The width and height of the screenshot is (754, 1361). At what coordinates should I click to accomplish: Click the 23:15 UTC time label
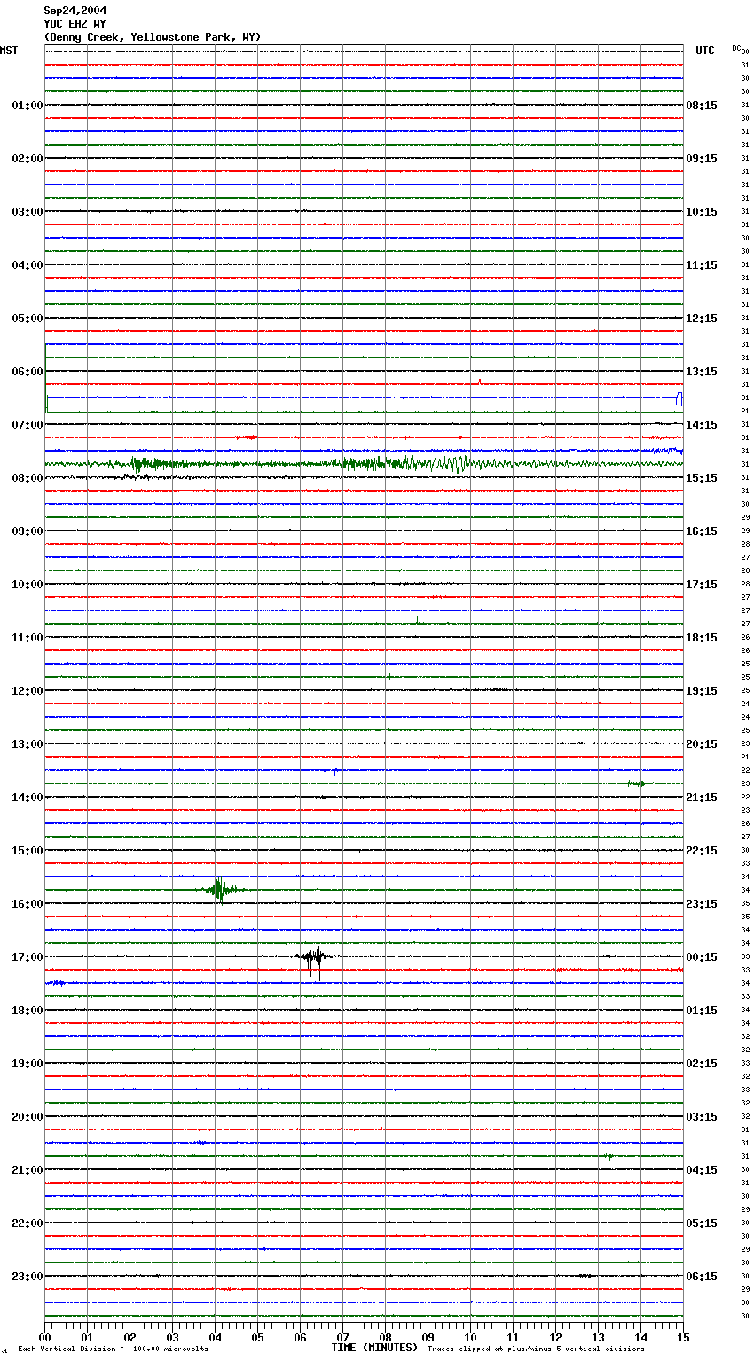point(702,904)
